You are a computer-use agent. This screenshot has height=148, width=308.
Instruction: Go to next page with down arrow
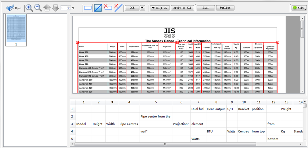[56, 8]
